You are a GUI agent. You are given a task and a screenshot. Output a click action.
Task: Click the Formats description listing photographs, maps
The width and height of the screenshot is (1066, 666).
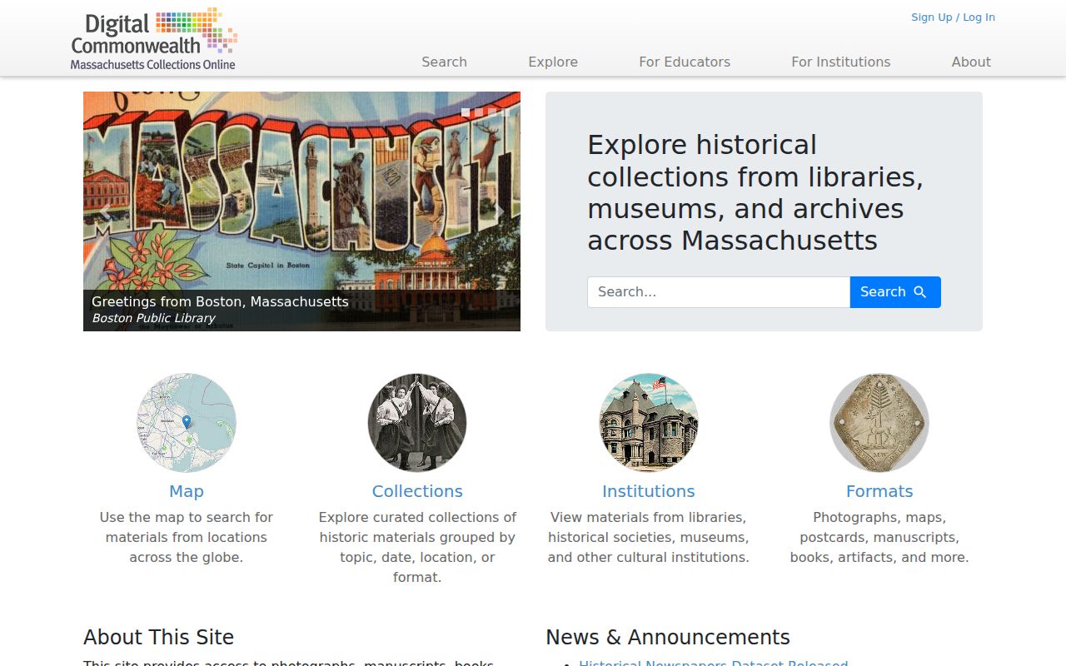pos(879,537)
